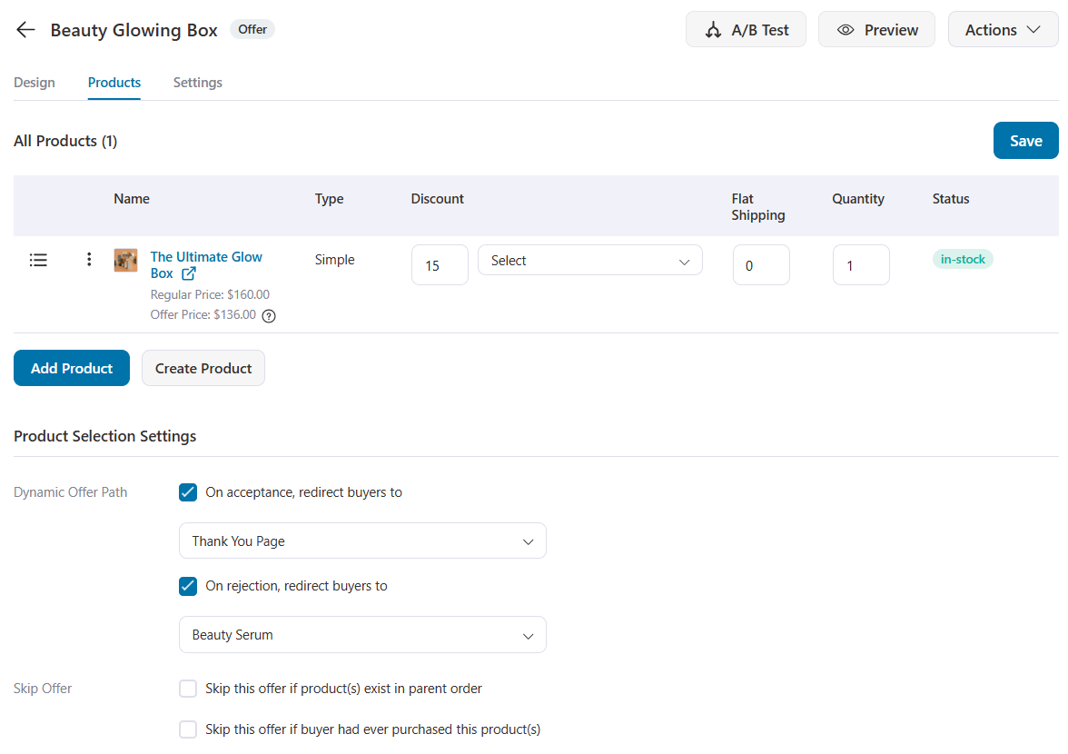Screen dimensions: 1068x754
Task: Click the Offer Price help question mark icon
Action: 269,315
